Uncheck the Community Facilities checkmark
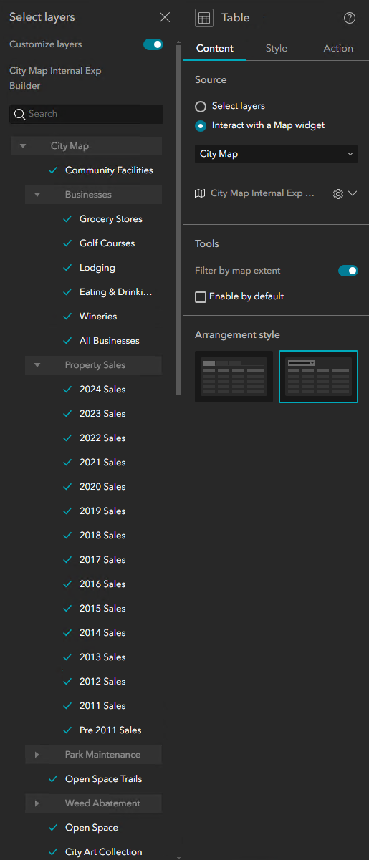369x860 pixels. [53, 170]
